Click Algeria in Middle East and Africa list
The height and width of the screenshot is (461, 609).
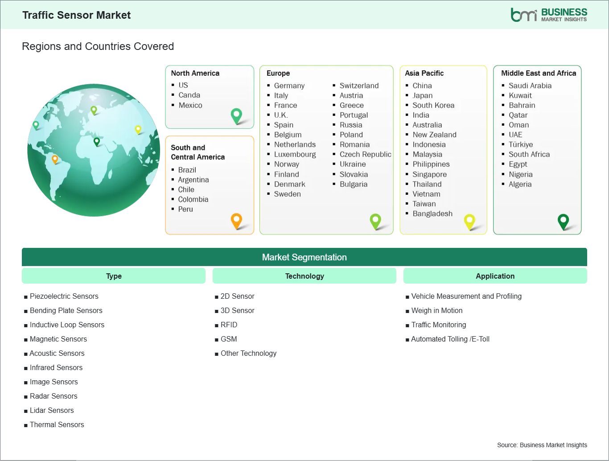(x=520, y=184)
